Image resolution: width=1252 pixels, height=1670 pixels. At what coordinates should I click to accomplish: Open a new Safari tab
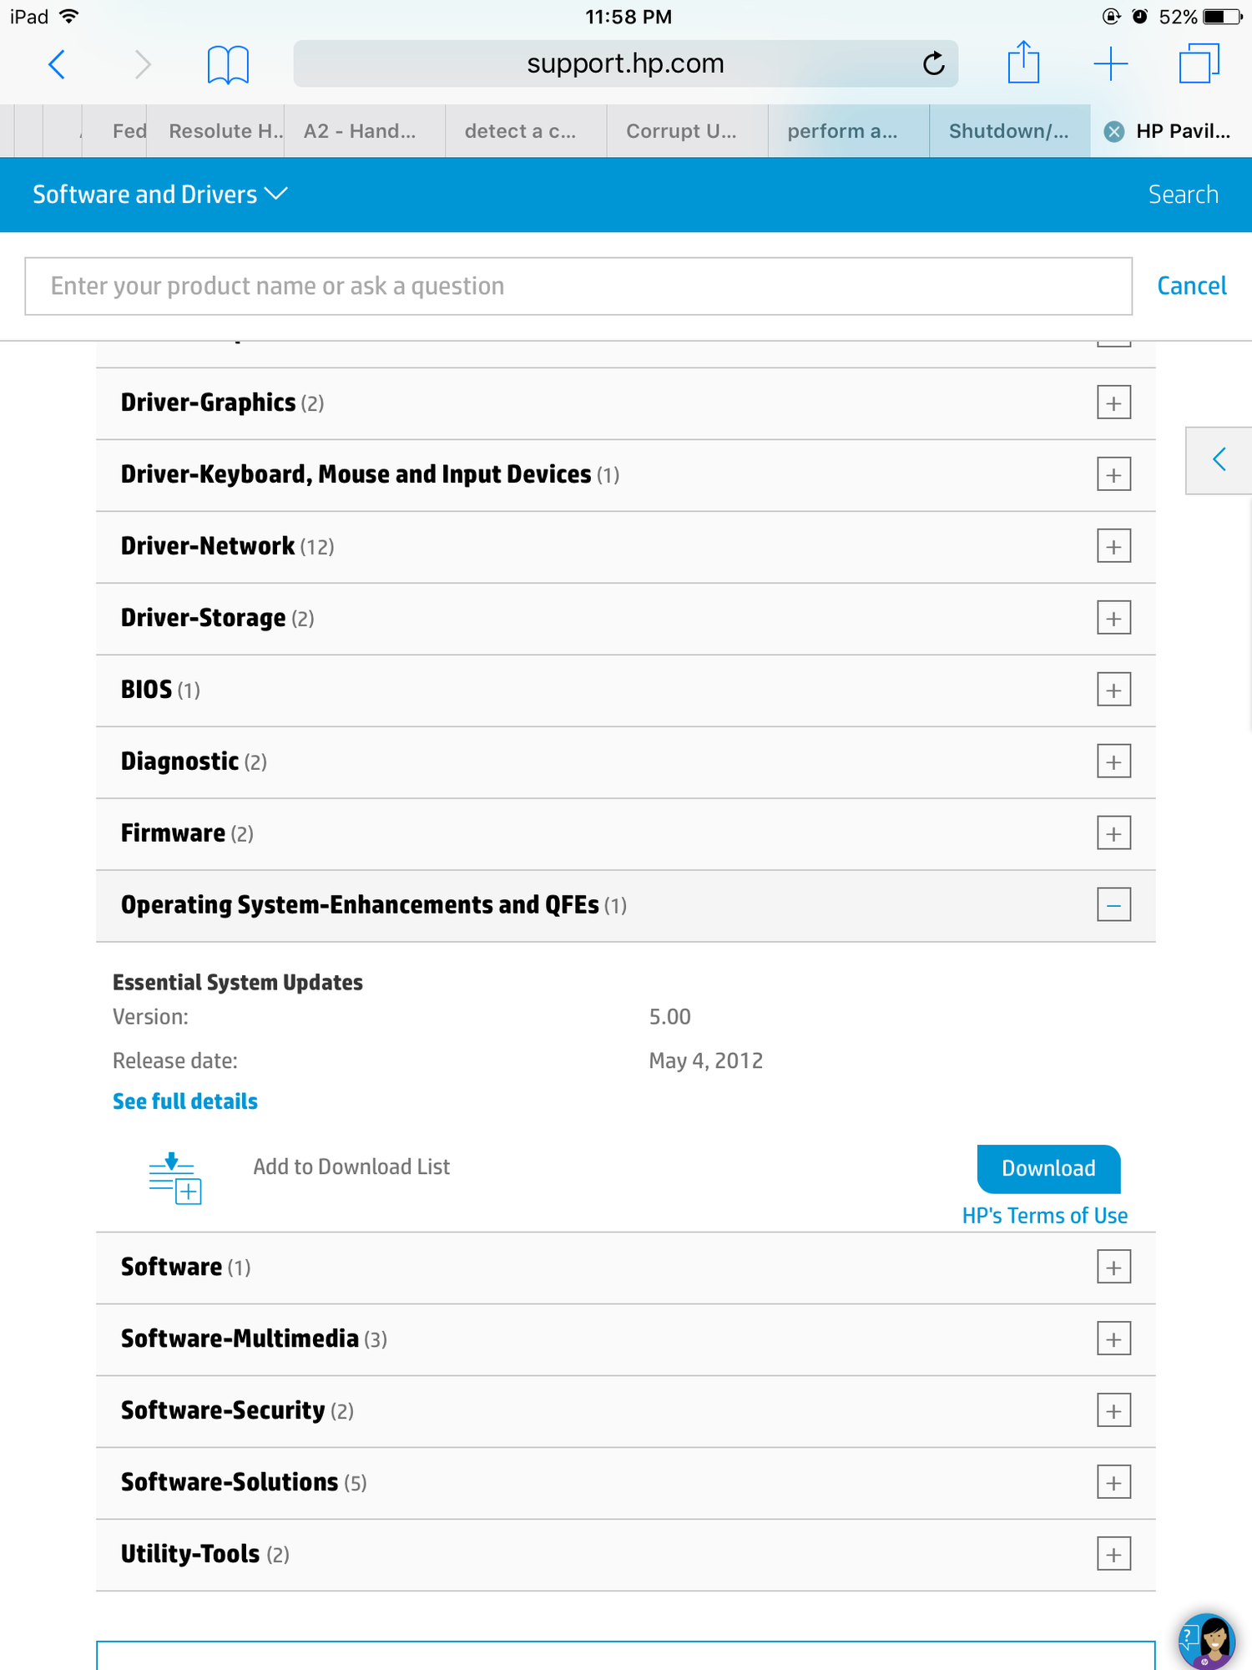1111,64
